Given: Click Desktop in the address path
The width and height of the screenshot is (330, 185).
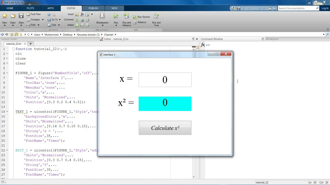Looking at the screenshot, I should pyautogui.click(x=68, y=34).
